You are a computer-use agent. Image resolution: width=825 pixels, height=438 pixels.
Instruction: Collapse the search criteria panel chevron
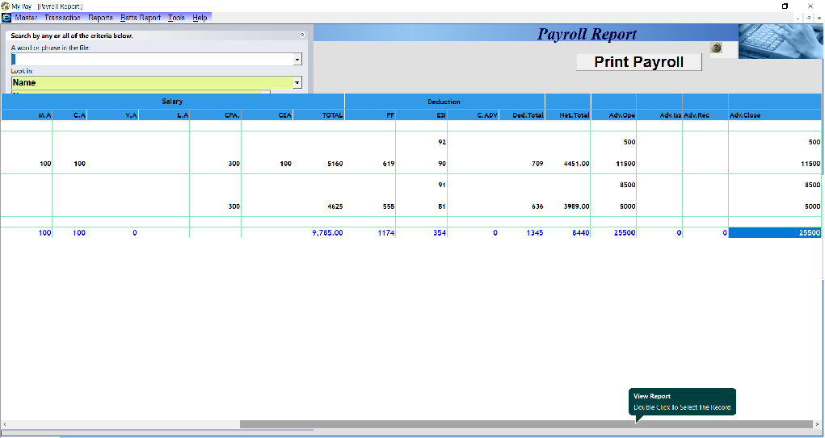tap(302, 35)
